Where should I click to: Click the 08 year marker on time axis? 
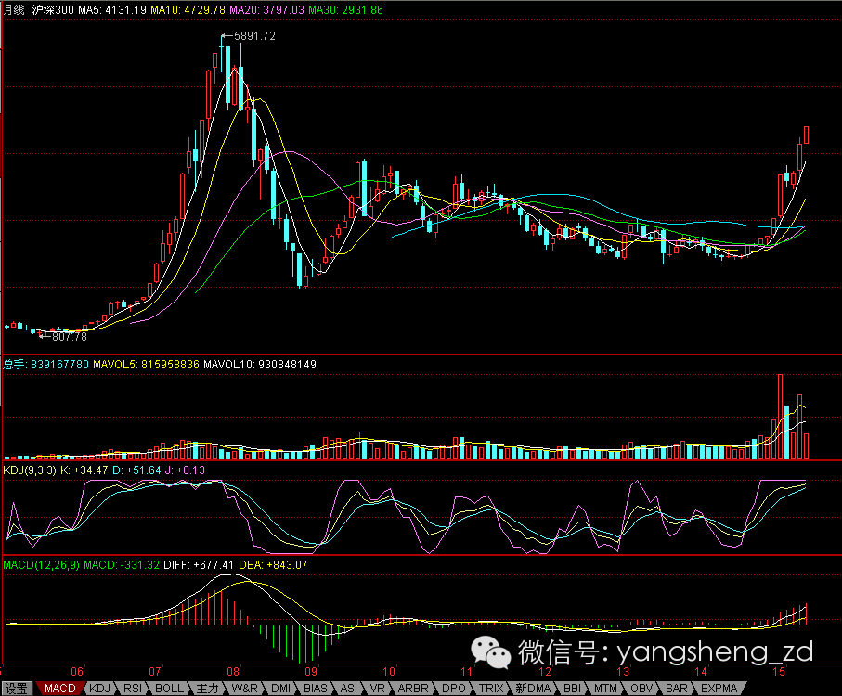tap(232, 671)
